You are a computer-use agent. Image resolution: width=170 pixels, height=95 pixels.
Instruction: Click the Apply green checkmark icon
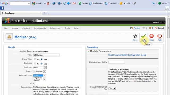click(143, 36)
